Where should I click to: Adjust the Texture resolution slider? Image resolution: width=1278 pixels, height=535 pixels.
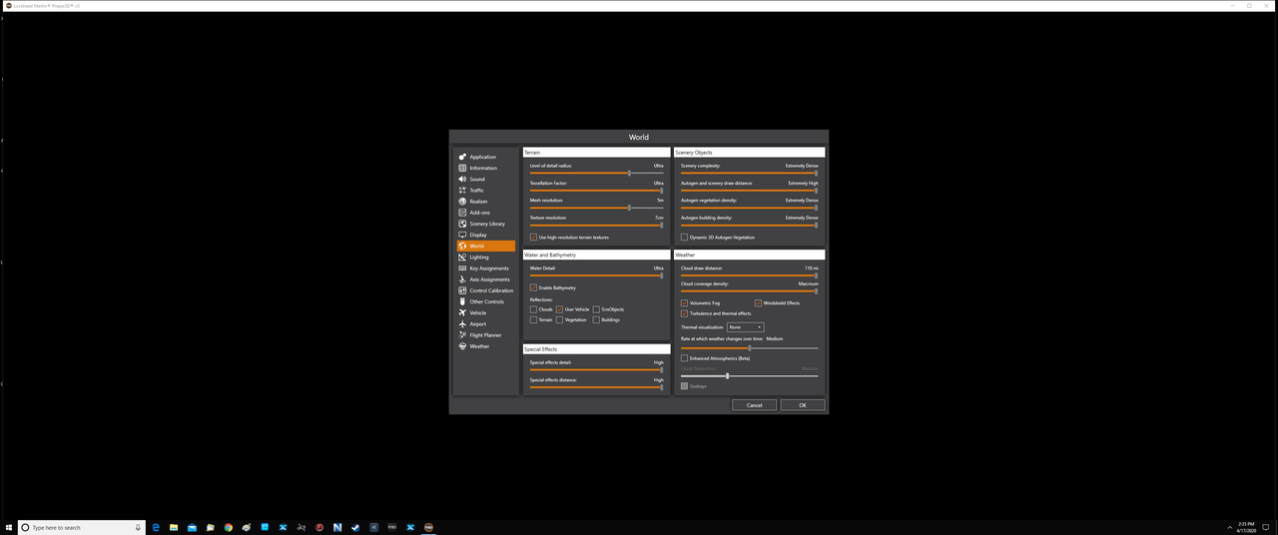pos(596,225)
